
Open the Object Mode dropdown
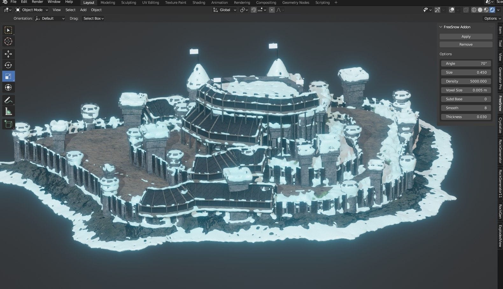32,10
